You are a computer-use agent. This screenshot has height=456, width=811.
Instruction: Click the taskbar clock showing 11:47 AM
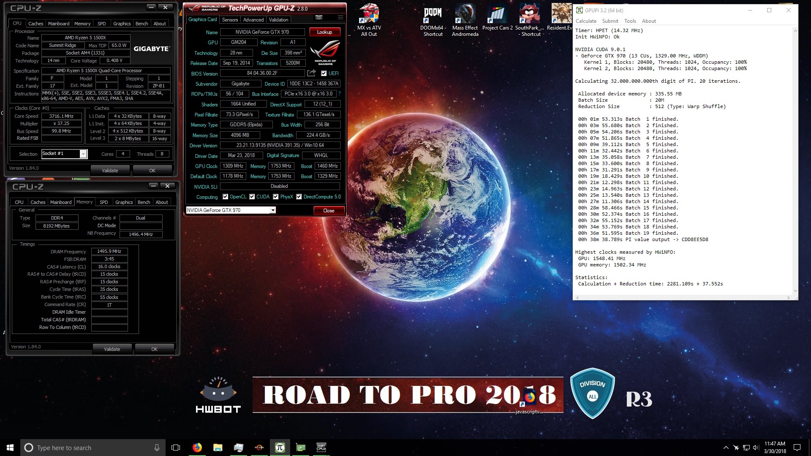[775, 448]
